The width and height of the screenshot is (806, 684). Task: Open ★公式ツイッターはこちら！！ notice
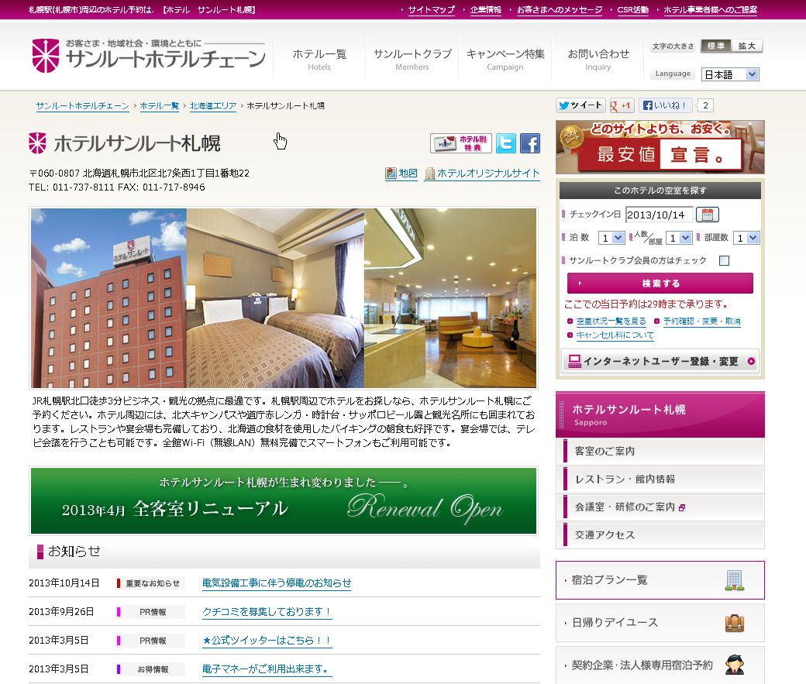pos(267,641)
